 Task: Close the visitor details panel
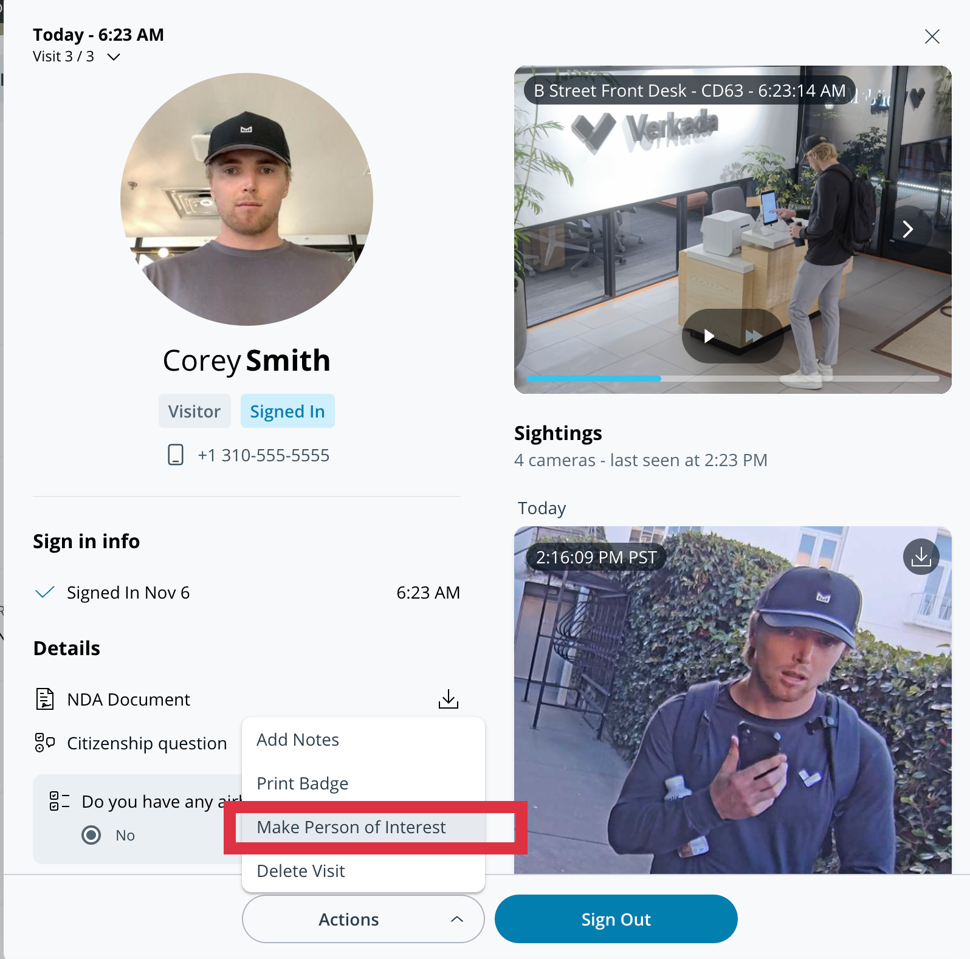932,36
